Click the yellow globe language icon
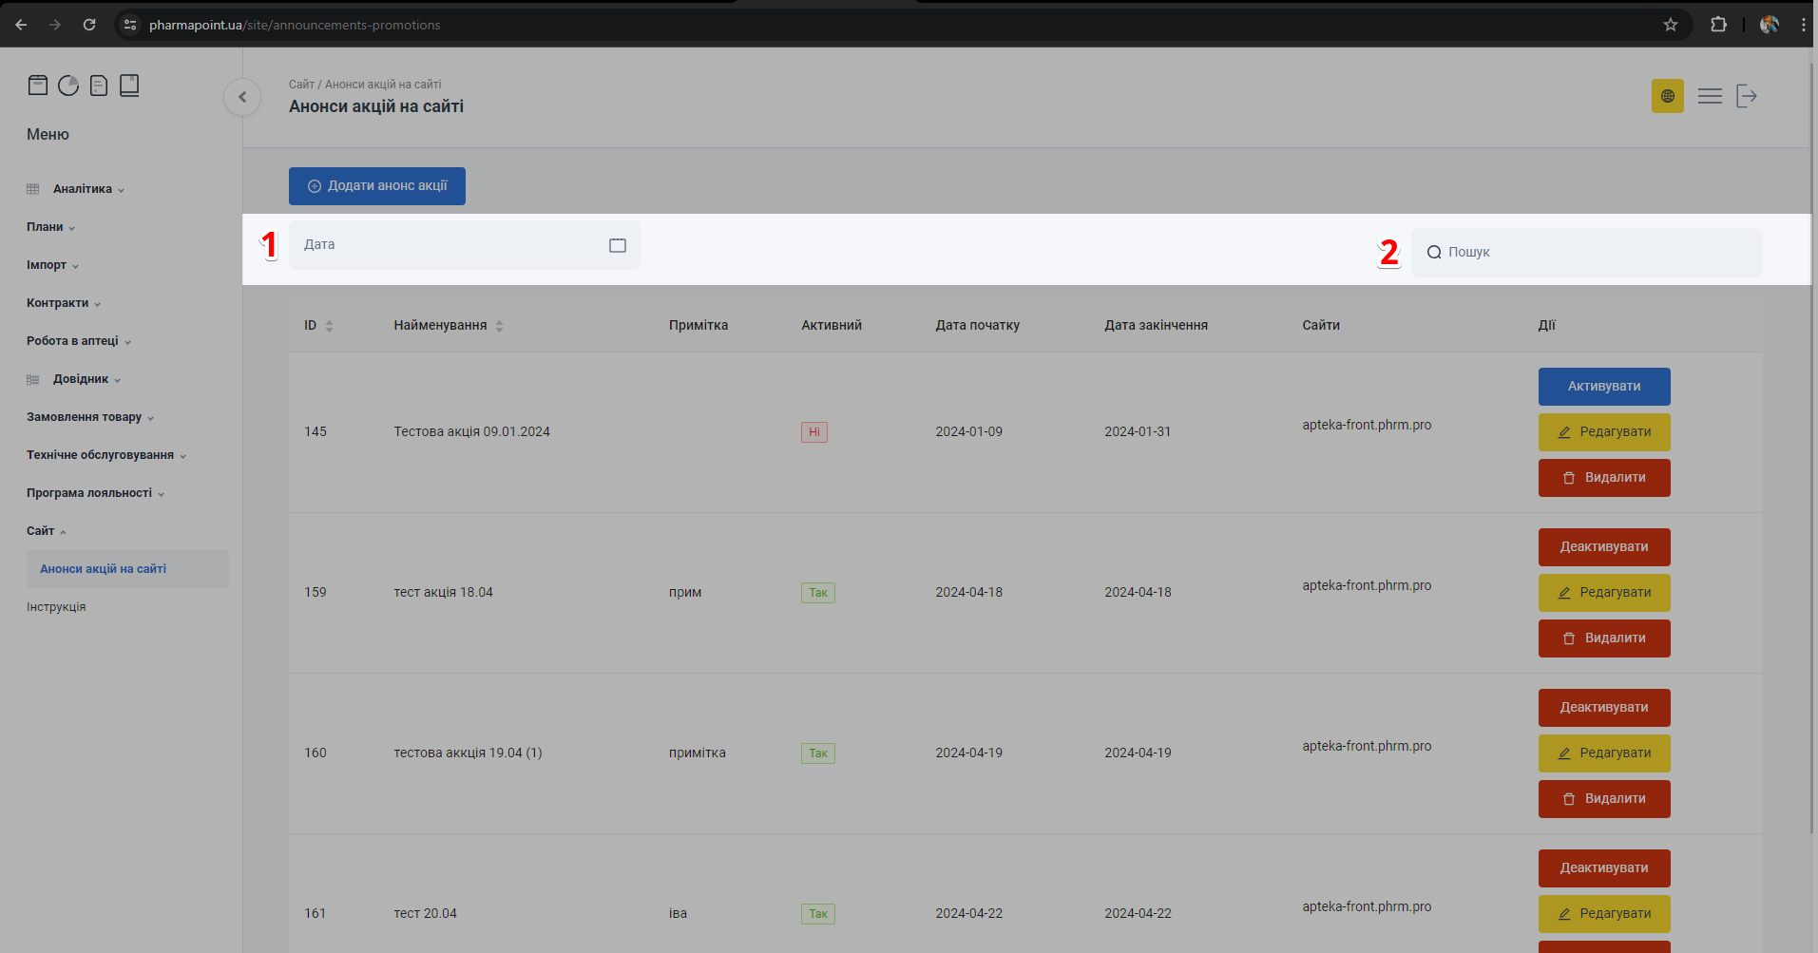This screenshot has width=1818, height=953. pyautogui.click(x=1667, y=96)
